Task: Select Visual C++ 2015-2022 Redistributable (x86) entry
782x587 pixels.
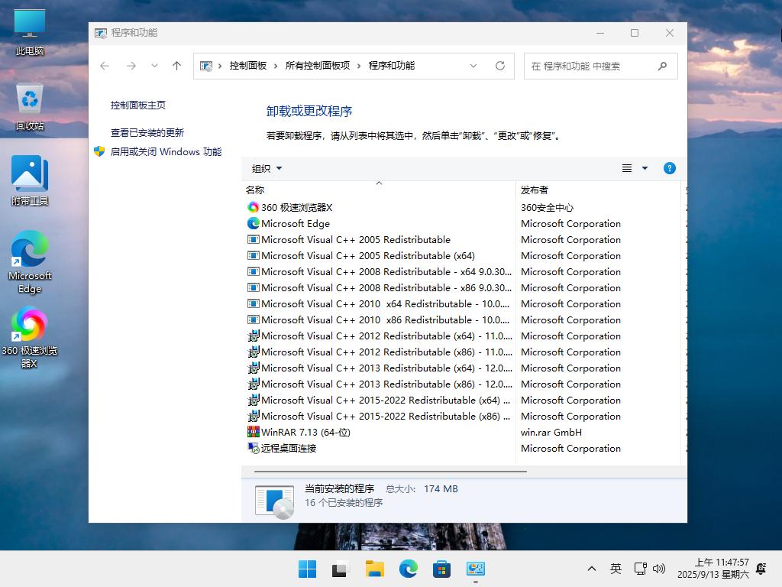Action: (x=379, y=417)
